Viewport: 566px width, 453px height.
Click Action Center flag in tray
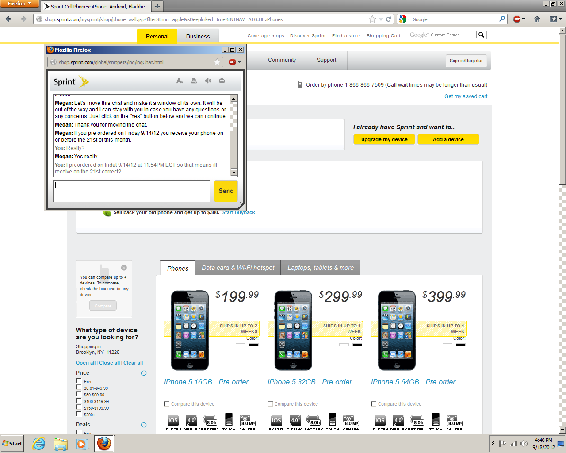[503, 444]
